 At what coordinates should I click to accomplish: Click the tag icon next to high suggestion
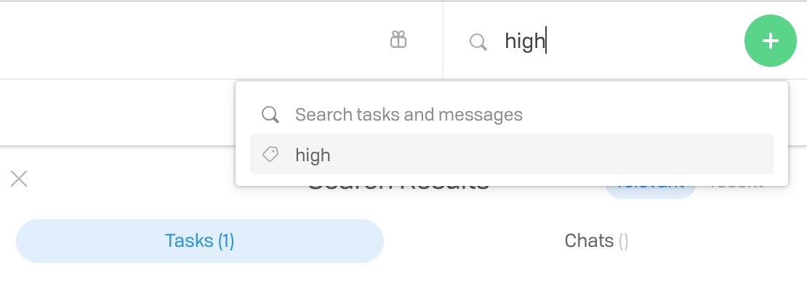tap(270, 154)
